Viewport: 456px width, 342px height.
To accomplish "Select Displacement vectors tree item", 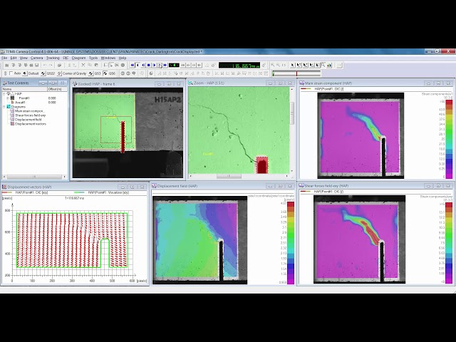I will (x=30, y=124).
